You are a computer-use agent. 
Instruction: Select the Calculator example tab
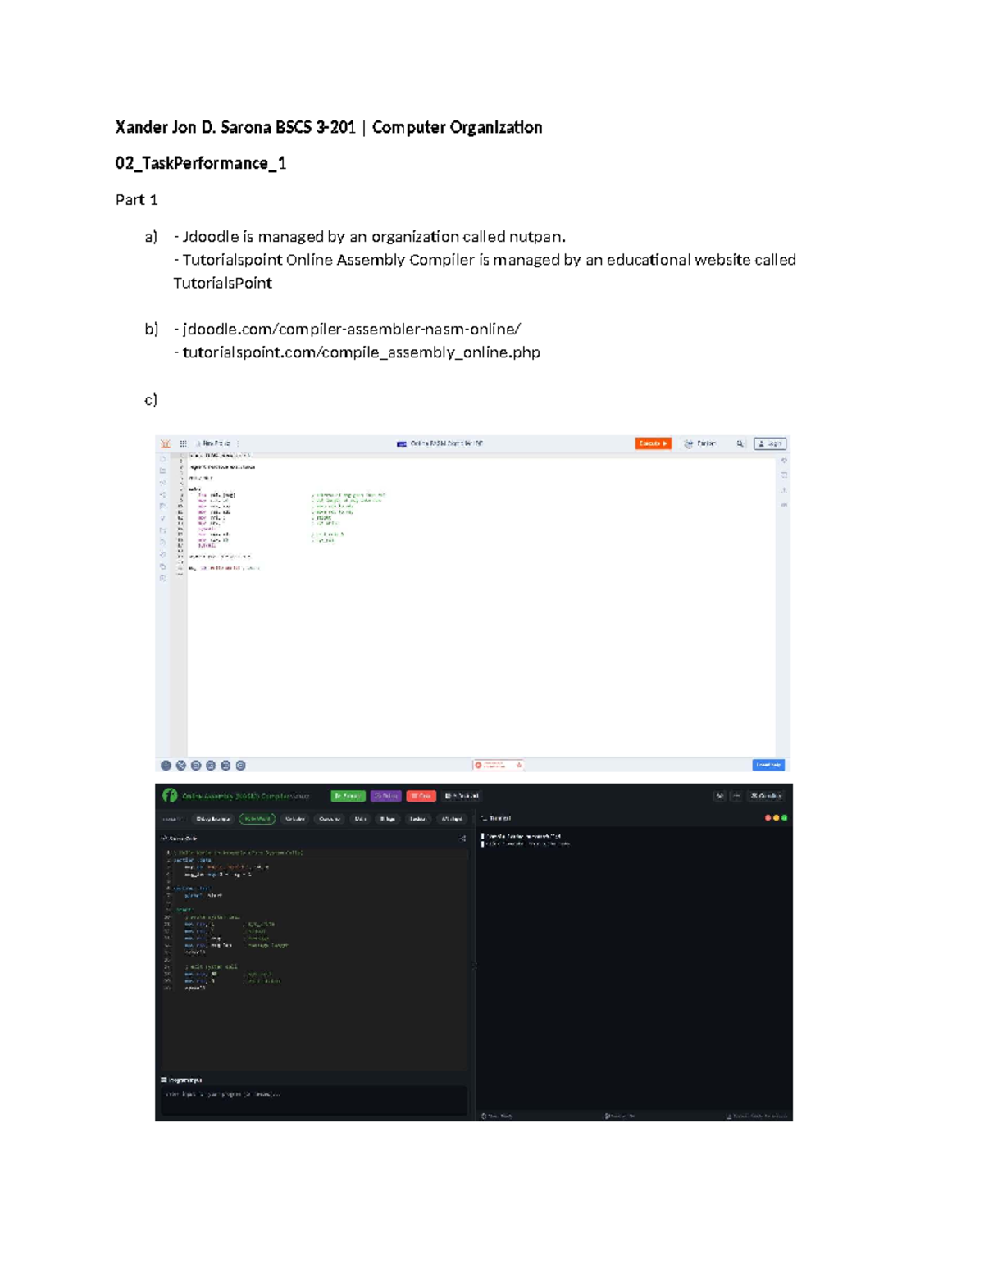(x=295, y=819)
